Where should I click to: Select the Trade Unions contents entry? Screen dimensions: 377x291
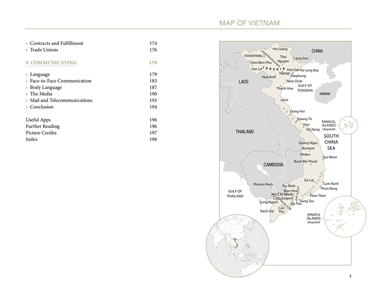44,50
